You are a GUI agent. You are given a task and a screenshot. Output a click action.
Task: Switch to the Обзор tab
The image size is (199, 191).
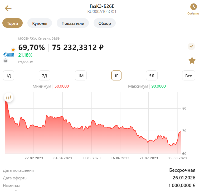click(x=105, y=23)
